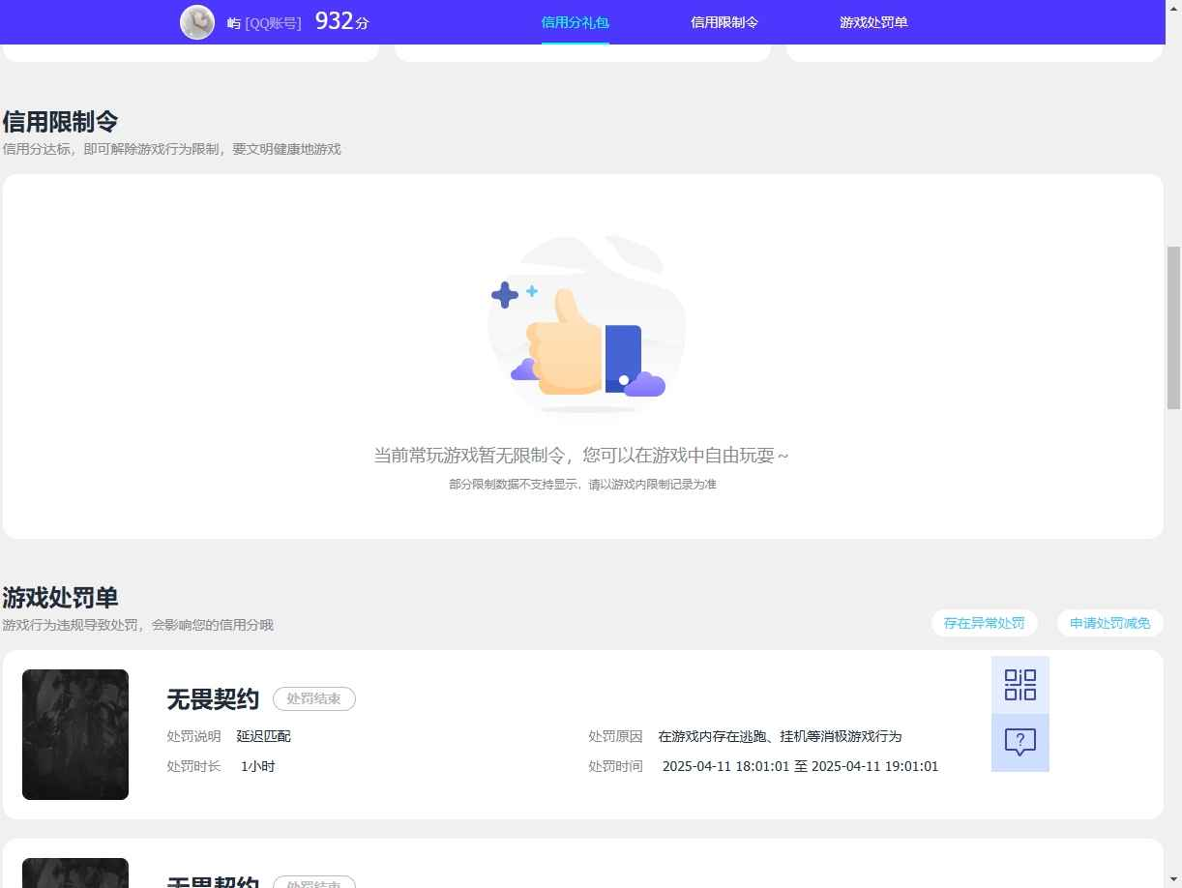The width and height of the screenshot is (1182, 888).
Task: Open the QR code icon on penalty card
Action: (1020, 685)
